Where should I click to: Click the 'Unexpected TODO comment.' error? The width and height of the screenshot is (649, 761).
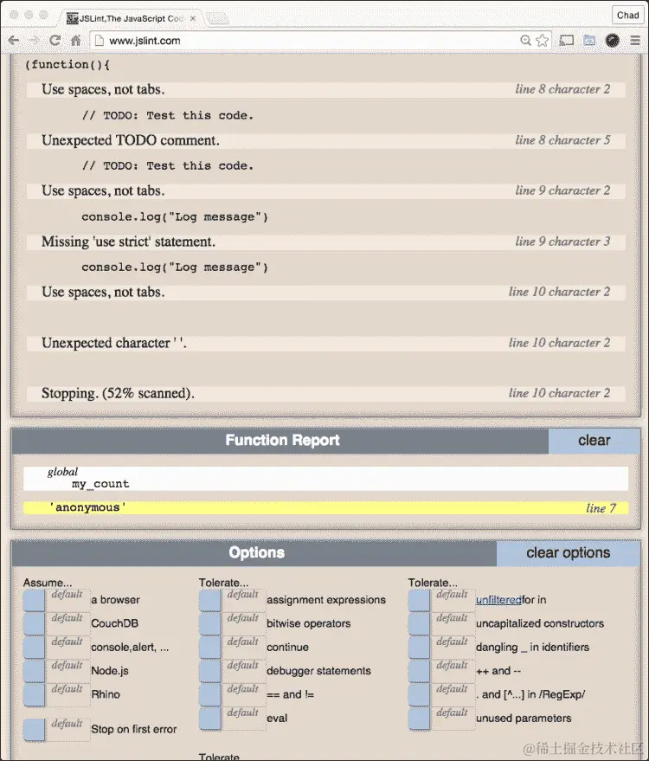(x=131, y=140)
